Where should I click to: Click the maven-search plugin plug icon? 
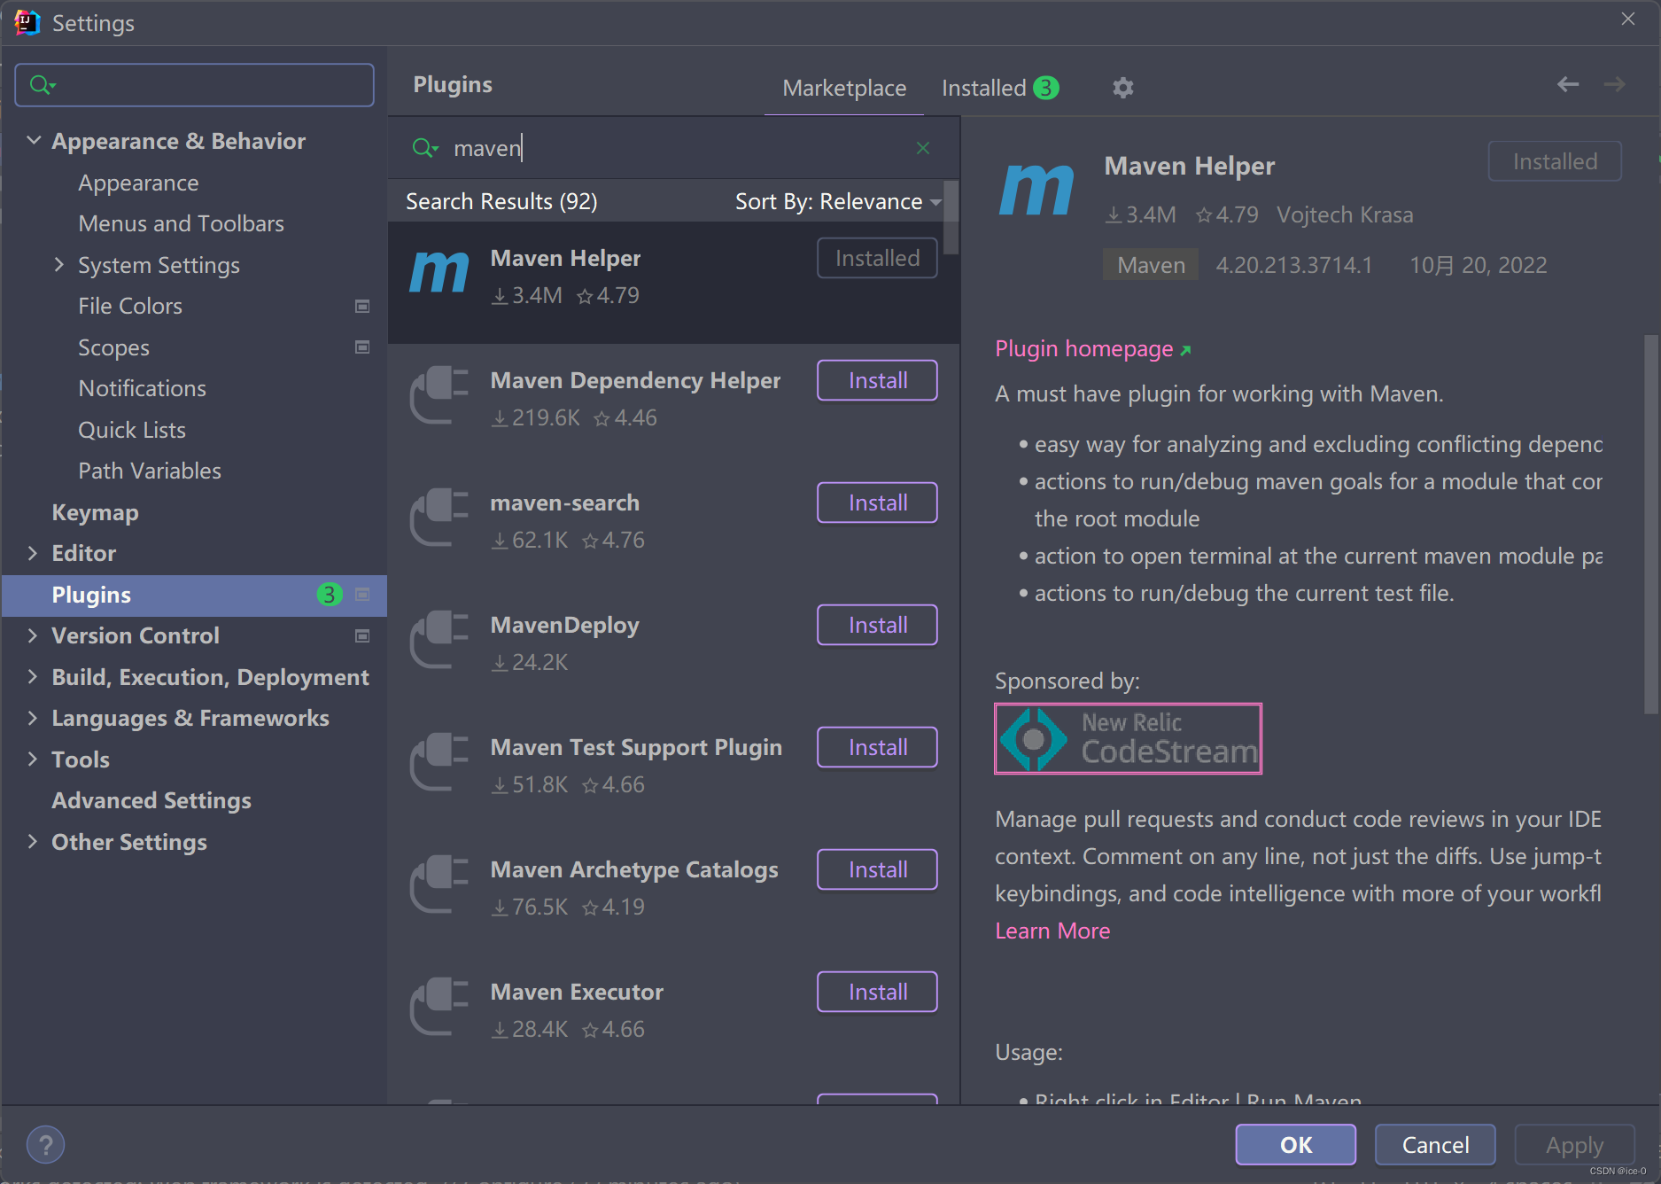[439, 518]
